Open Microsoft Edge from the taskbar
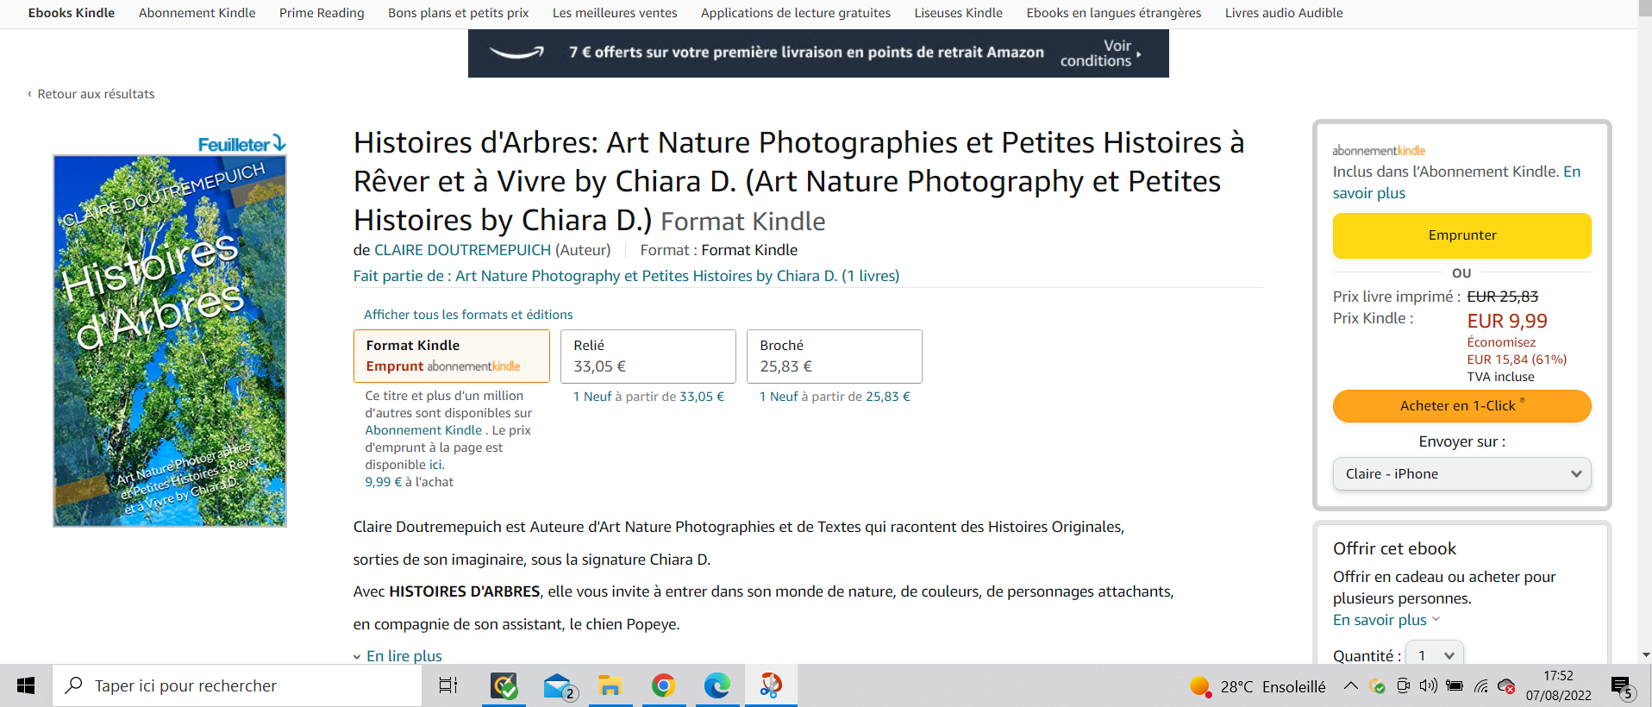The image size is (1652, 707). tap(716, 685)
